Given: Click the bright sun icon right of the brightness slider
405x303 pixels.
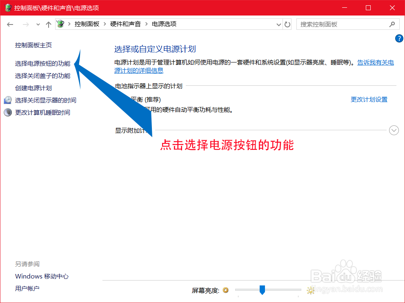Looking at the screenshot, I should point(310,290).
